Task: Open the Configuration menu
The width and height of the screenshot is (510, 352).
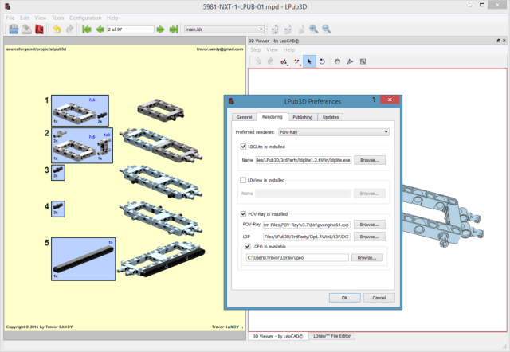Action: point(85,17)
